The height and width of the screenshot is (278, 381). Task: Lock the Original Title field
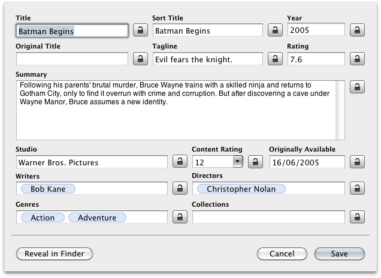point(140,59)
